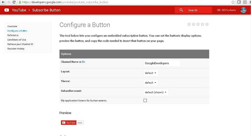
Task: Rate the page five stars
Action: [x=207, y=24]
